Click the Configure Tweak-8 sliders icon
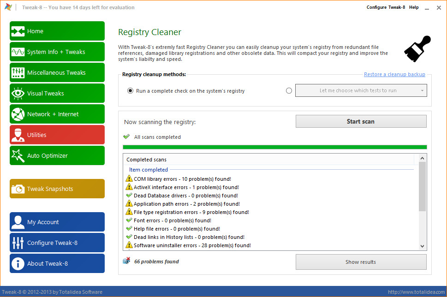Viewport: 447px width, 297px height. pos(18,243)
